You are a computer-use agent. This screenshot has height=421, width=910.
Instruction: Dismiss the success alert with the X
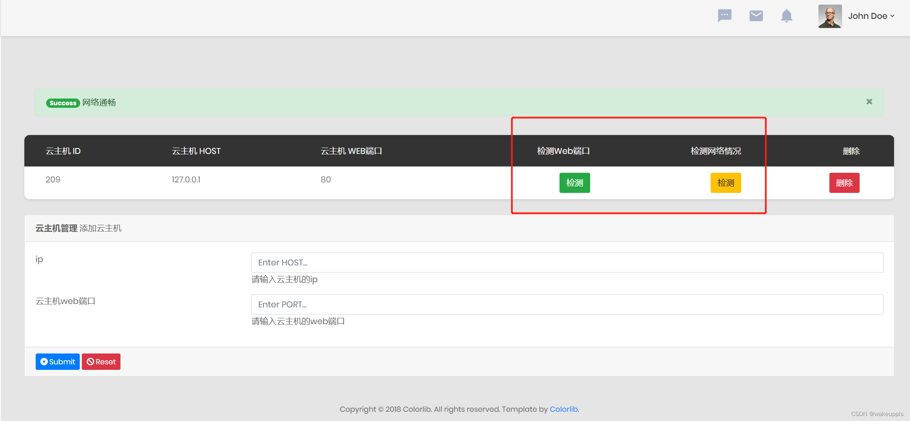[x=869, y=101]
